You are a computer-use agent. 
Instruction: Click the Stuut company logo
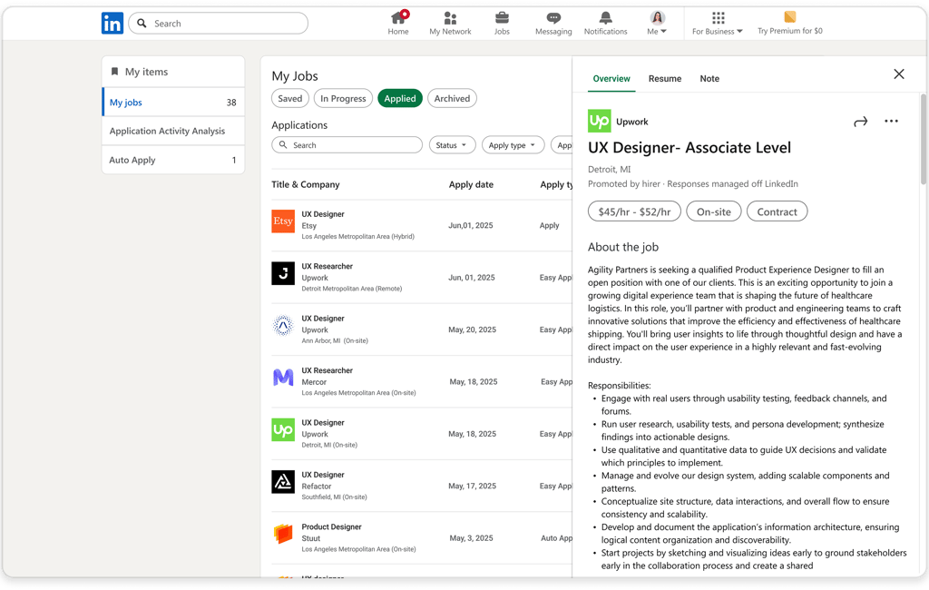click(x=283, y=535)
